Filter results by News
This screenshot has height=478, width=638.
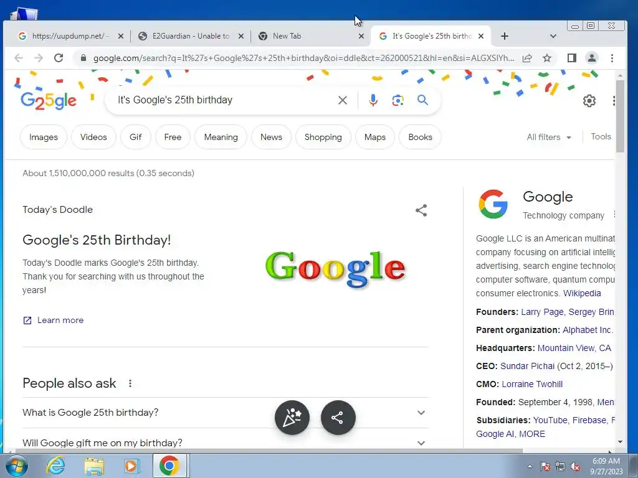(272, 137)
